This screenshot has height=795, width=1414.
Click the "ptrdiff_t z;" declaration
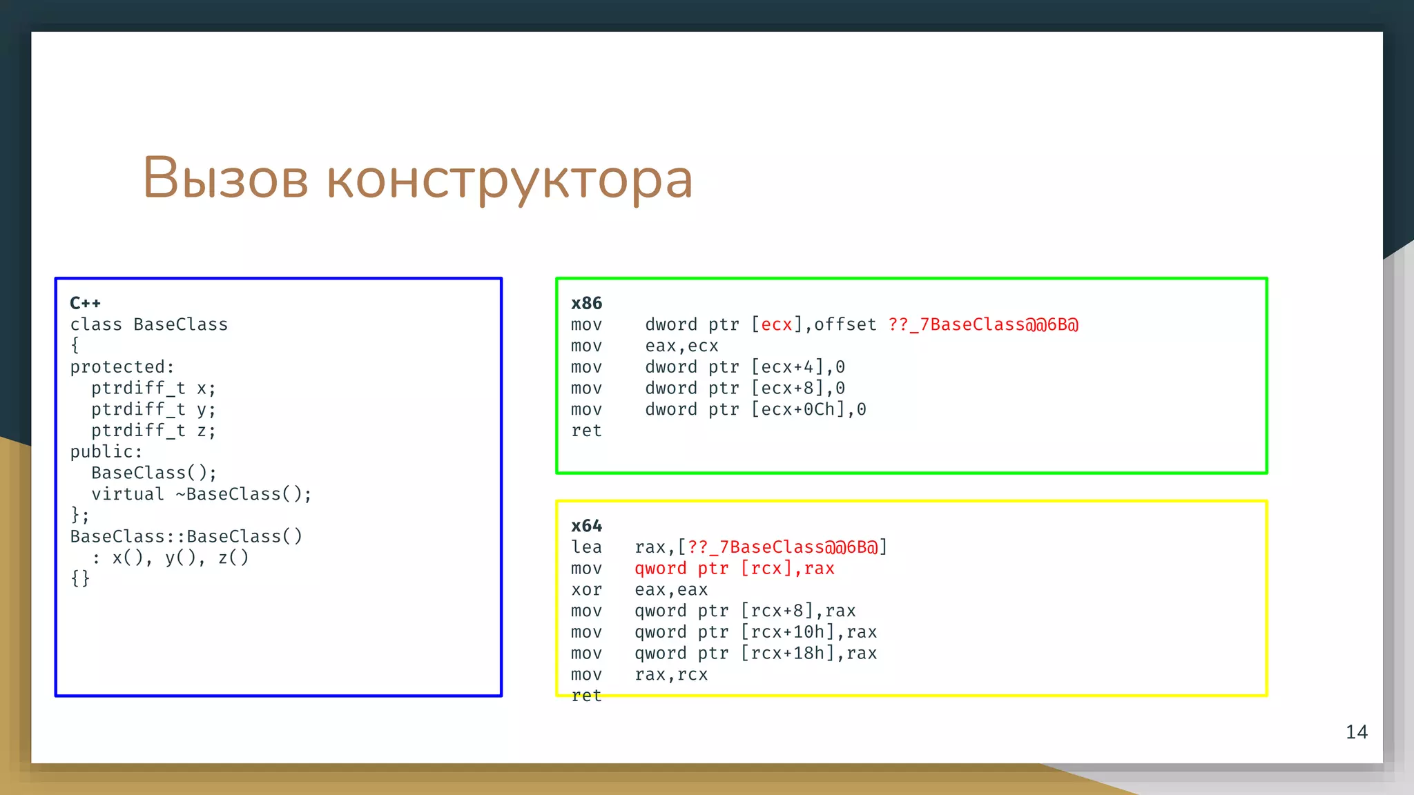coord(154,431)
